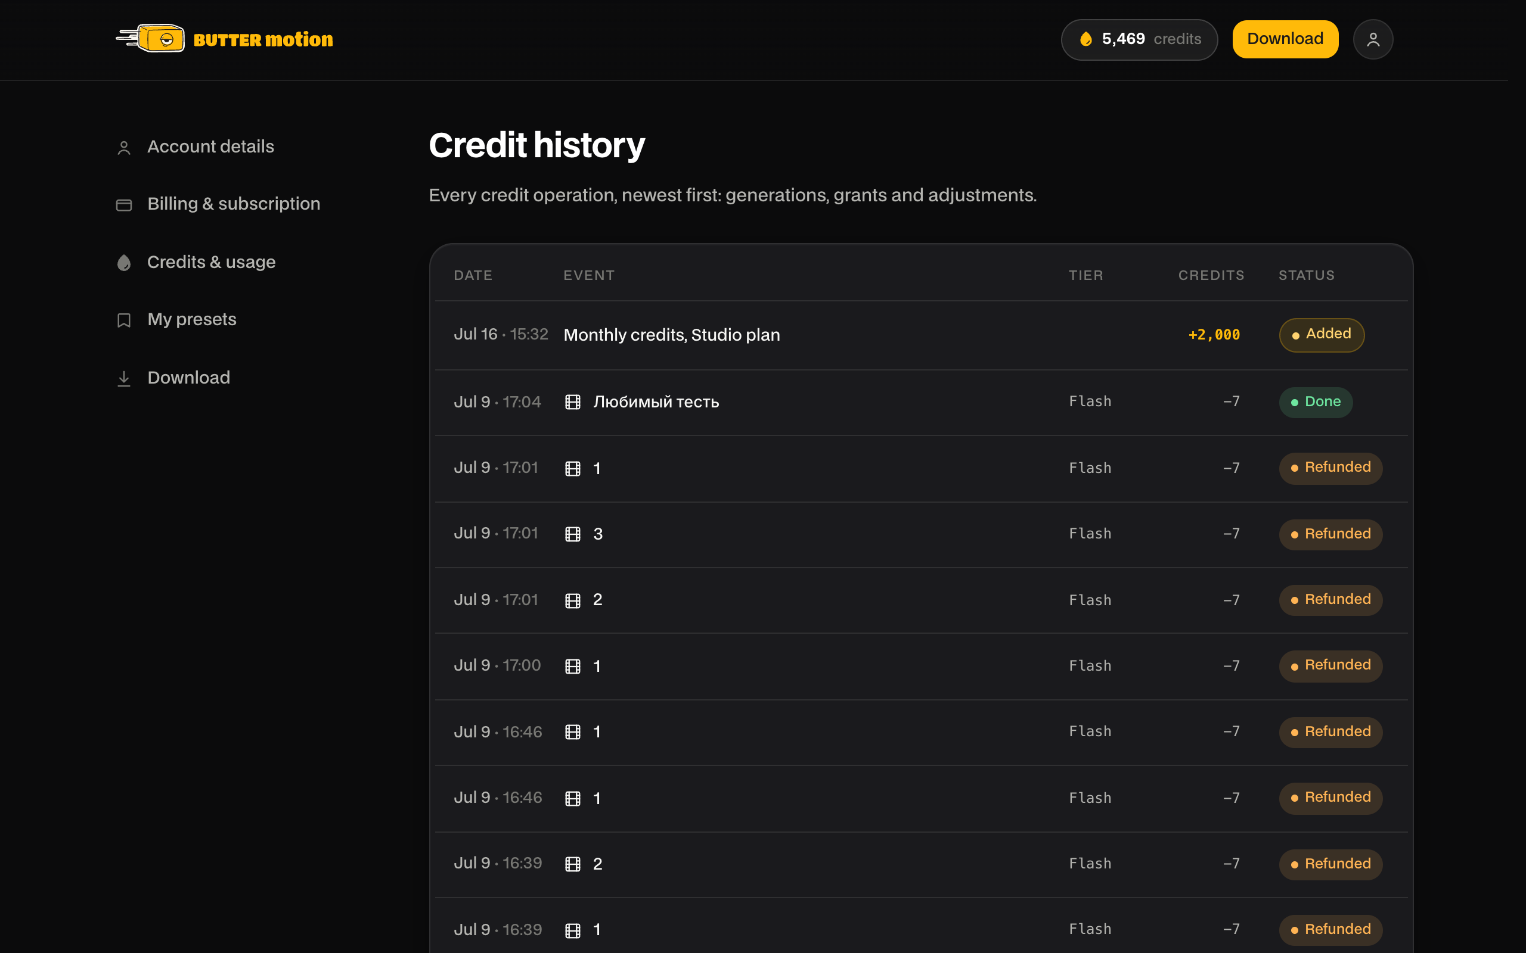Viewport: 1526px width, 953px height.
Task: Click the Done status badge
Action: [x=1316, y=402]
